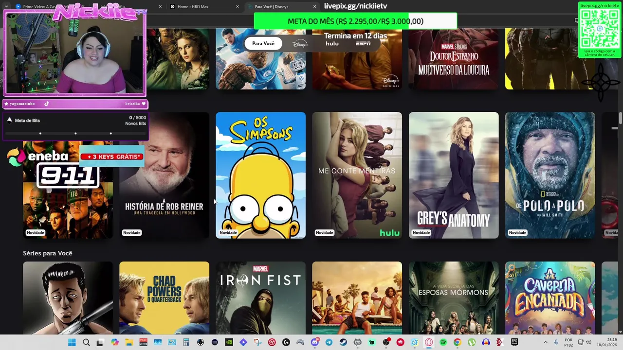Open File Explorer from the taskbar
The width and height of the screenshot is (623, 350).
tap(129, 342)
